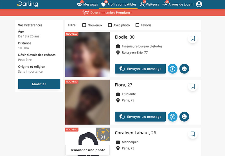This screenshot has width=225, height=156.
Task: Click the lightbulb icebreaker icon for Flora
Action: tap(172, 117)
